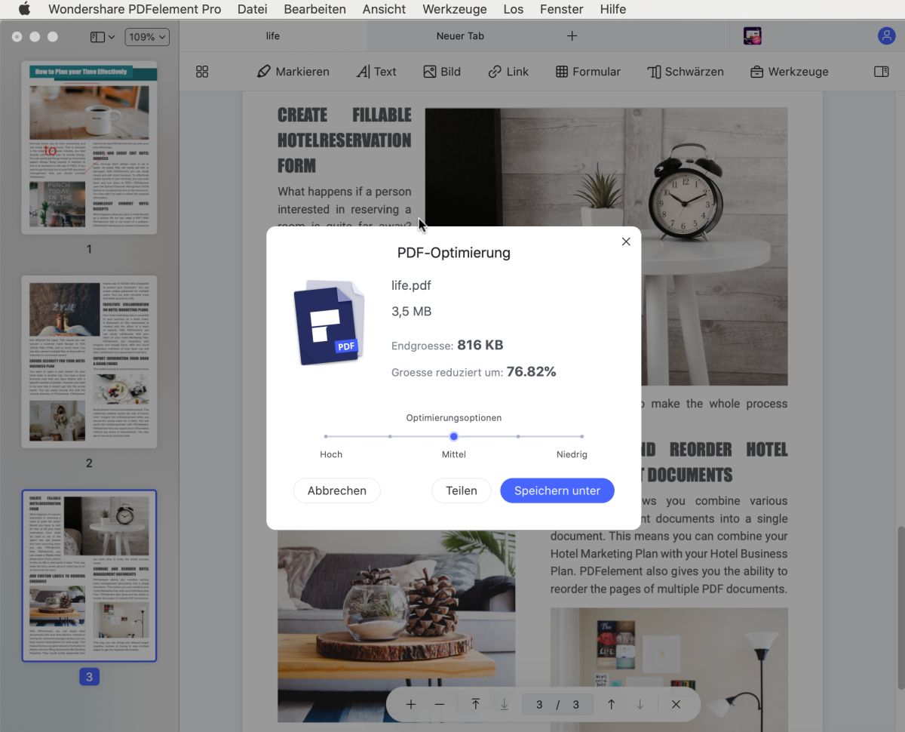Set optimization slider to Hoch stop
The width and height of the screenshot is (905, 732).
[326, 436]
